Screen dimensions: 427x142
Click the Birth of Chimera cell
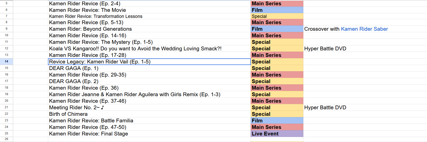[x=149, y=114]
